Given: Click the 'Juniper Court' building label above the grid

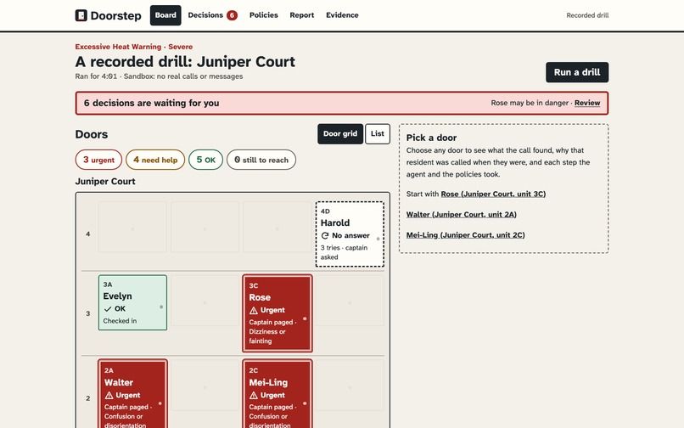Looking at the screenshot, I should (105, 181).
